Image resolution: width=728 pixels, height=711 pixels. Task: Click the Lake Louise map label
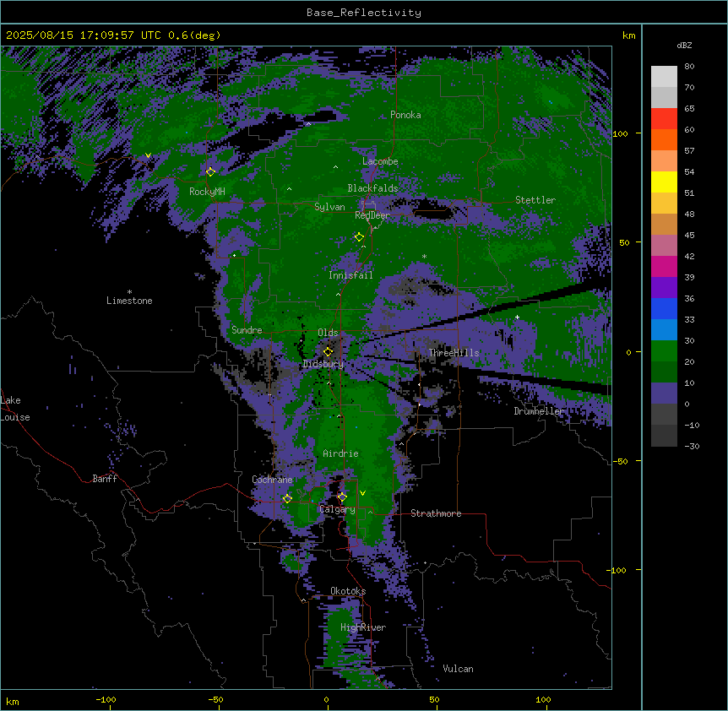pyautogui.click(x=15, y=409)
